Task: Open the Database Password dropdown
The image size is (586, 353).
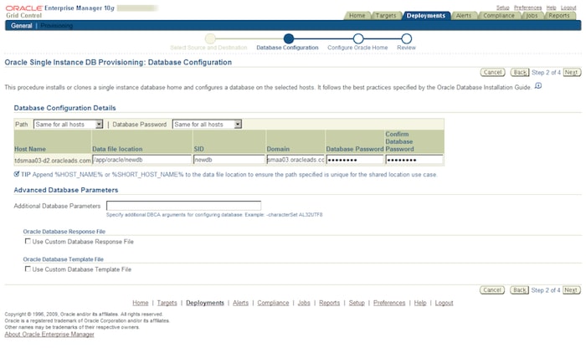Action: pos(207,125)
